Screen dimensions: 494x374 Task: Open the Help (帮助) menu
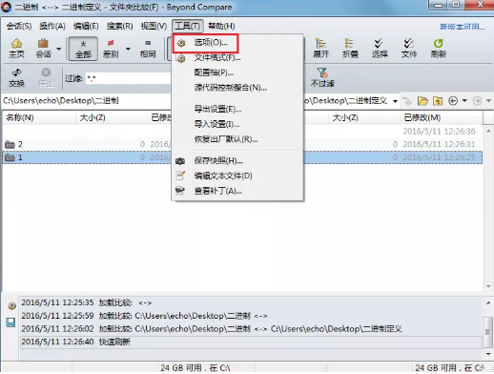coord(221,26)
